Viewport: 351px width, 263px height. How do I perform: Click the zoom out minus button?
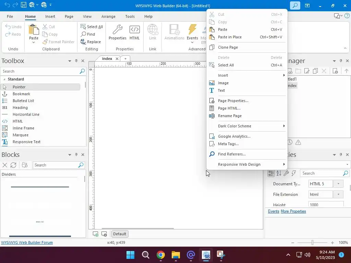coord(293,243)
